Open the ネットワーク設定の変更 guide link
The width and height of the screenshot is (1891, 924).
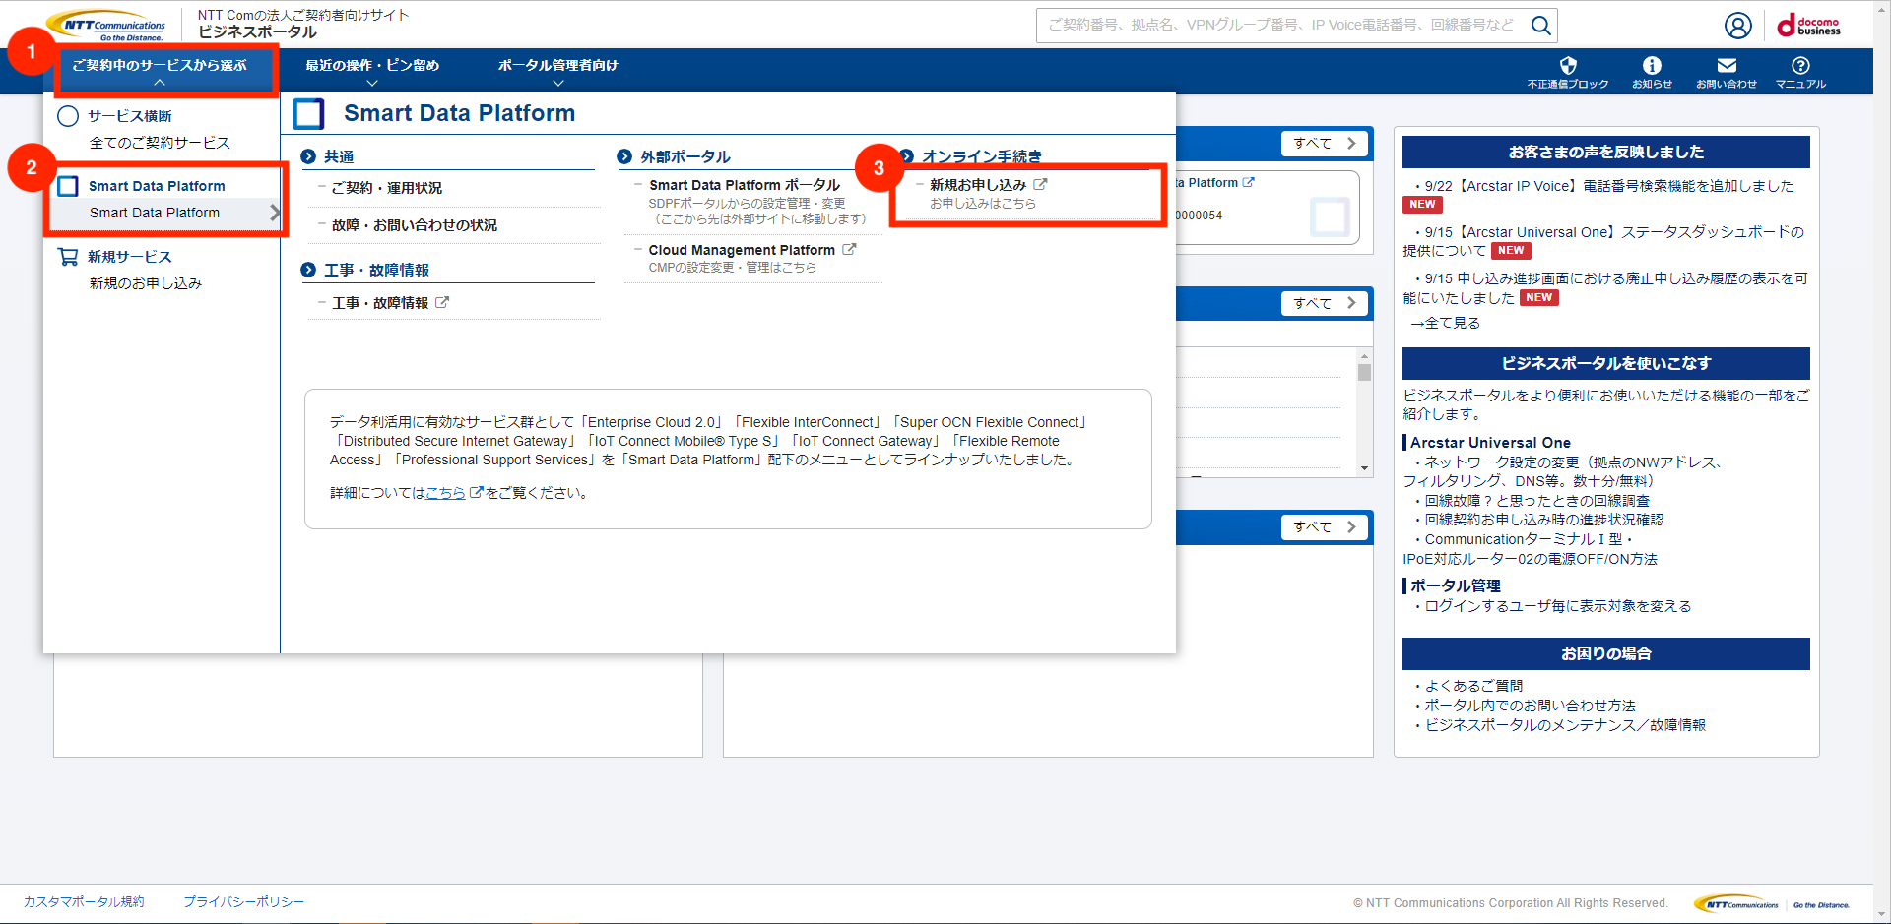1563,471
